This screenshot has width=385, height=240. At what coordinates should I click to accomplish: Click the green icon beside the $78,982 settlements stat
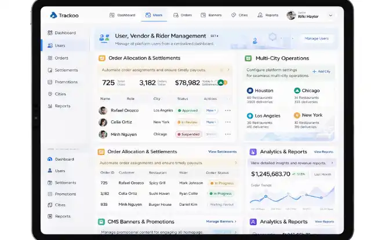coord(221,83)
